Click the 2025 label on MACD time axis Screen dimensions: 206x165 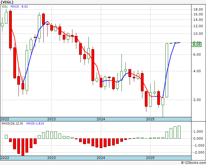click(x=150, y=158)
